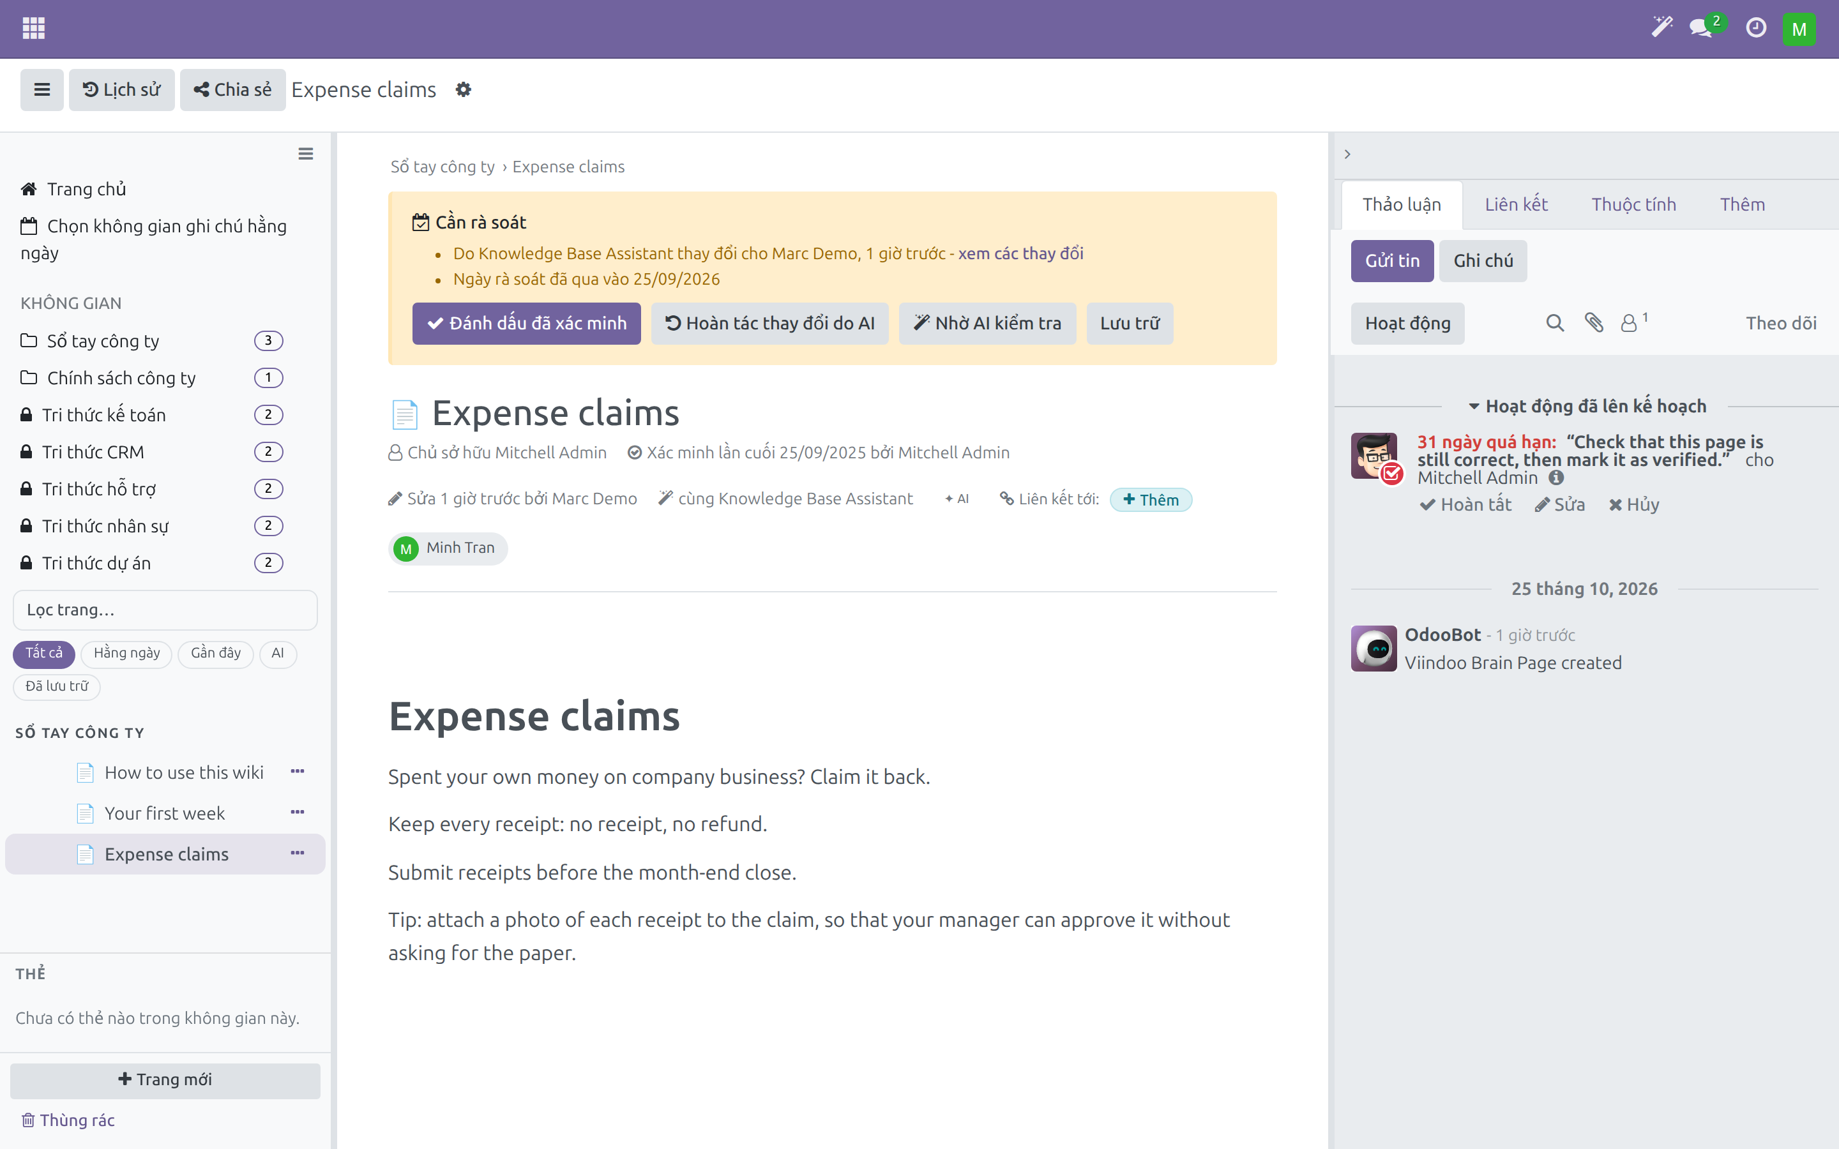Switch to the Liên kết tab
1839x1149 pixels.
pyautogui.click(x=1516, y=204)
